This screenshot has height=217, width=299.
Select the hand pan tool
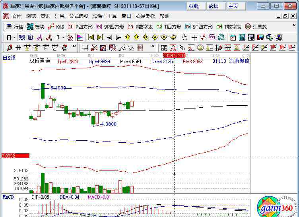click(x=184, y=37)
